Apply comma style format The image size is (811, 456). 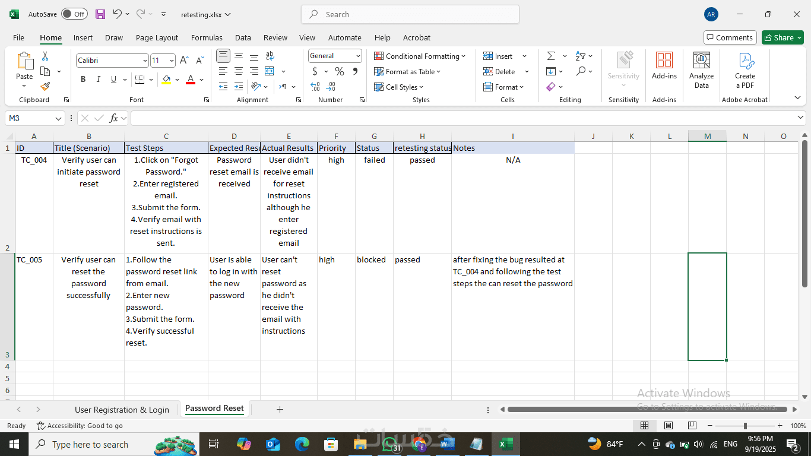click(355, 71)
